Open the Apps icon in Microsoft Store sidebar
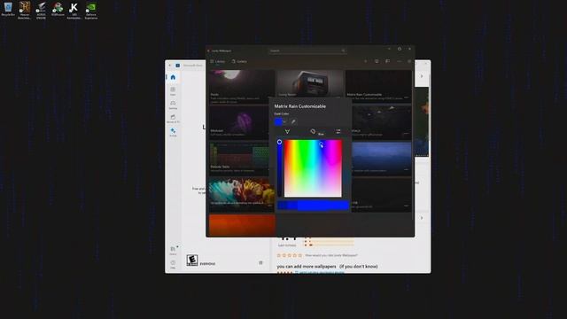Screen dimensions: 567x319 pyautogui.click(x=173, y=90)
